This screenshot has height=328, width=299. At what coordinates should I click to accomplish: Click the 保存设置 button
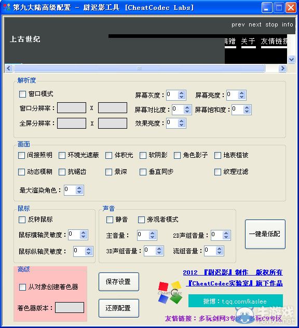coord(119,282)
